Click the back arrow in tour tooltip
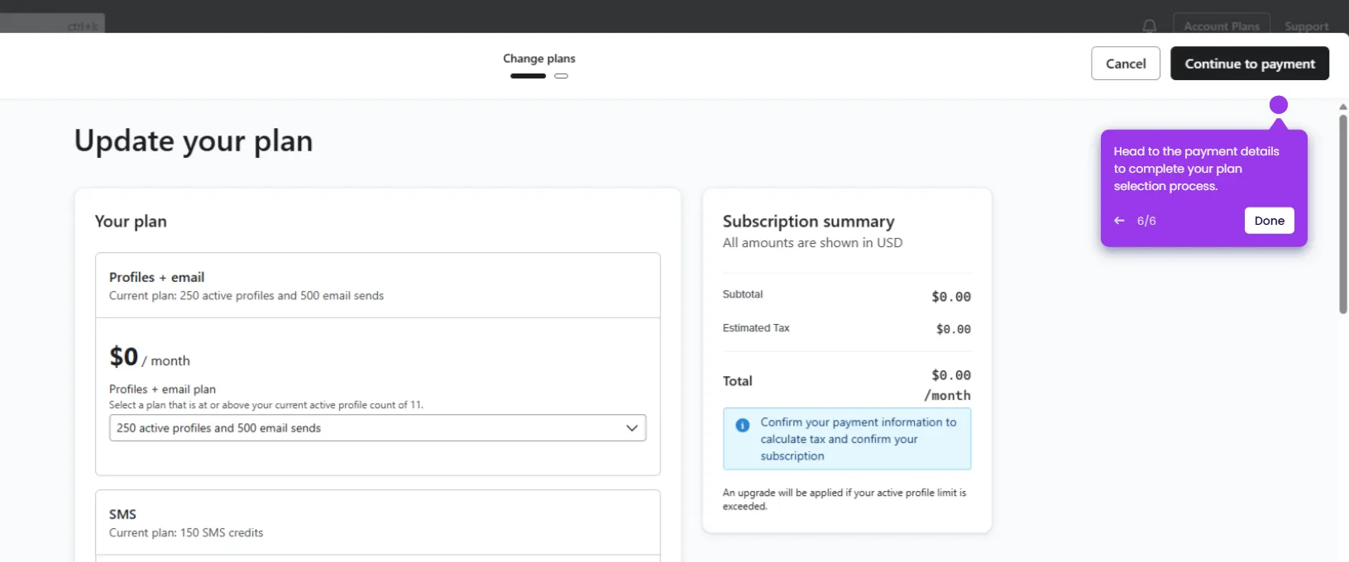Image resolution: width=1349 pixels, height=562 pixels. pos(1119,221)
